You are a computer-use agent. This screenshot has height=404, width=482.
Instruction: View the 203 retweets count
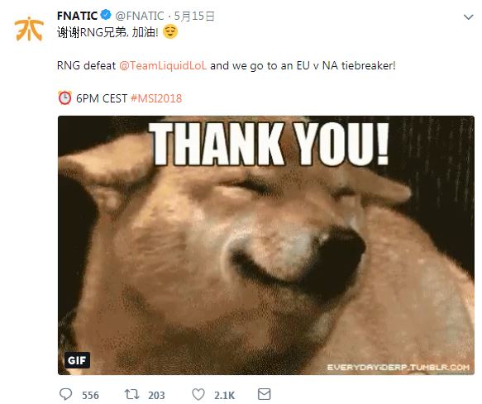156,395
